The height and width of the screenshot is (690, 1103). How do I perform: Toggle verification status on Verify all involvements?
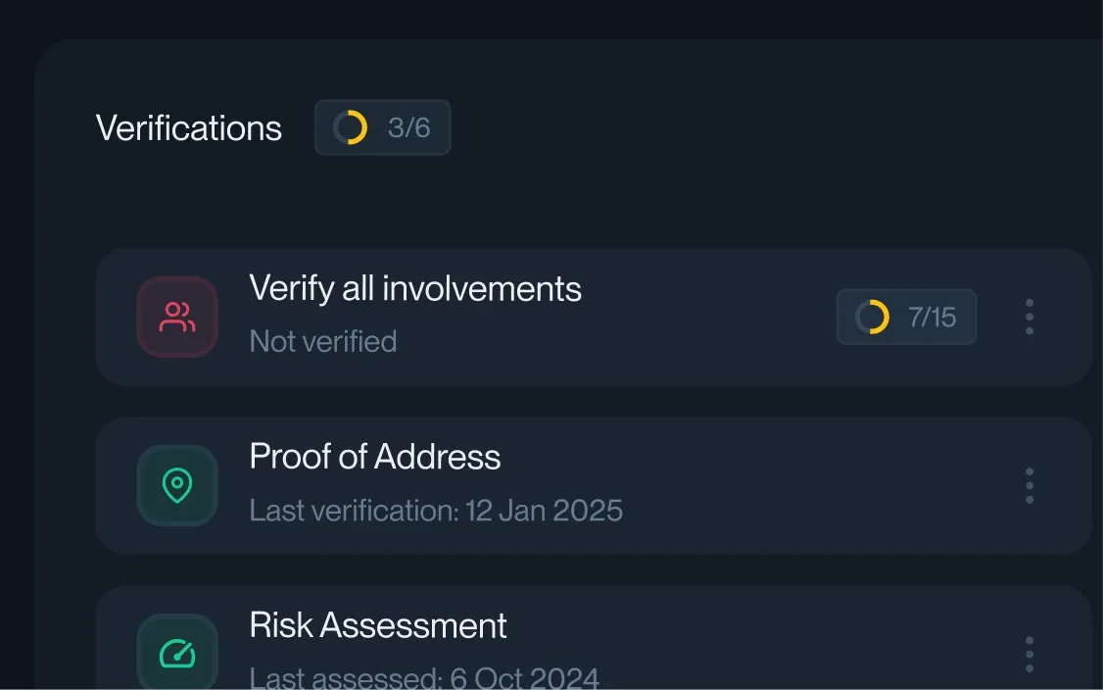1030,316
